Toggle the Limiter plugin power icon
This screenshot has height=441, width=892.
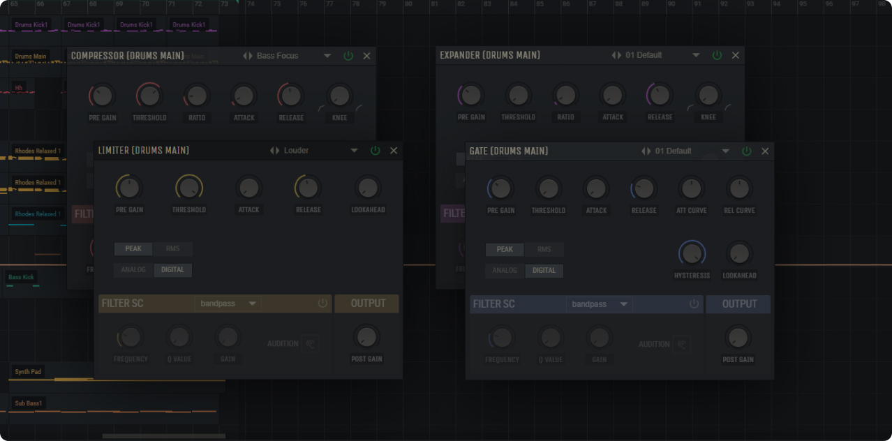[x=376, y=151]
